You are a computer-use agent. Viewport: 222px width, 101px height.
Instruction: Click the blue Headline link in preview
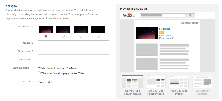(165, 29)
